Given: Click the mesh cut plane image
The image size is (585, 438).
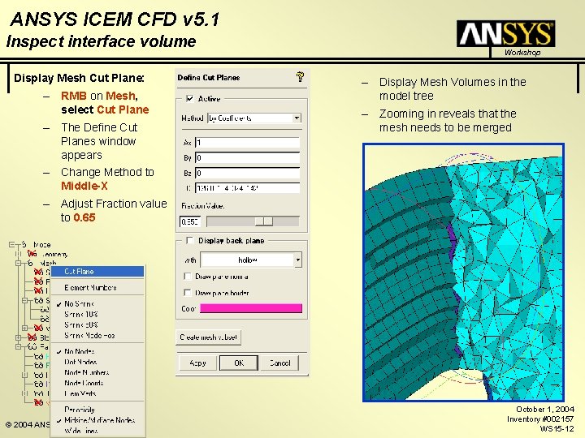Looking at the screenshot, I should click(463, 273).
